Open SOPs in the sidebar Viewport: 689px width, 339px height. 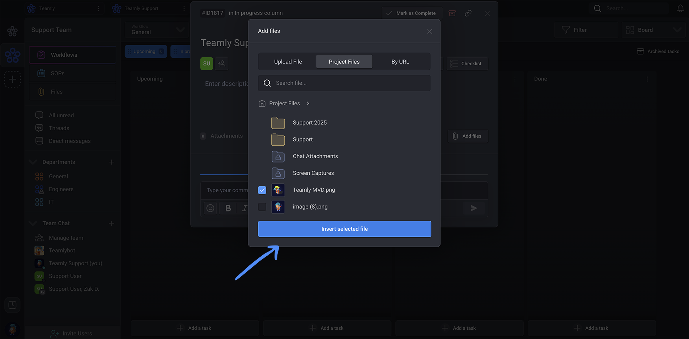[73, 73]
